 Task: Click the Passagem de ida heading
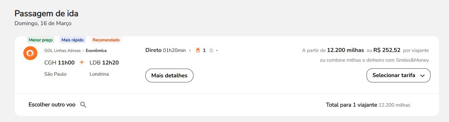tap(46, 13)
